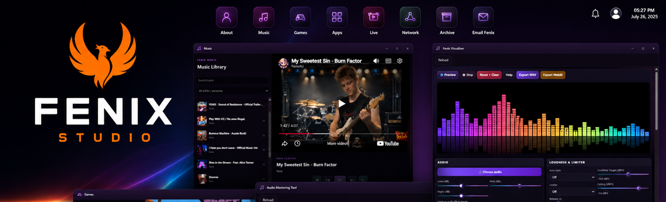Click Export WebM
Image resolution: width=666 pixels, height=202 pixels.
click(x=553, y=75)
